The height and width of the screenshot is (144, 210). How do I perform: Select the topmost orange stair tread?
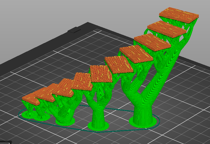tap(178, 14)
